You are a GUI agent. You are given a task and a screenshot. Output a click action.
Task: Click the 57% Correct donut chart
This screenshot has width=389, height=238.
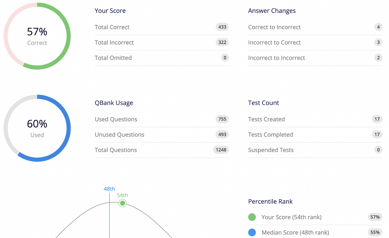pyautogui.click(x=37, y=36)
